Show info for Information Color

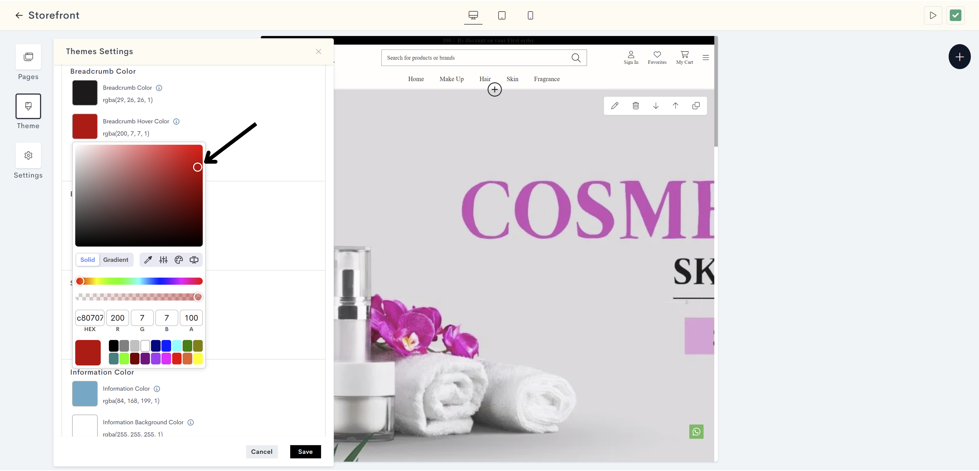pyautogui.click(x=156, y=389)
